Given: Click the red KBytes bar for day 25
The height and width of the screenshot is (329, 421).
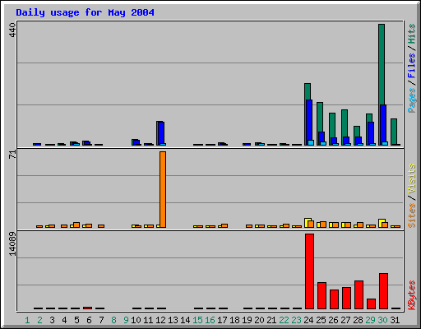Looking at the screenshot, I should pyautogui.click(x=322, y=295).
